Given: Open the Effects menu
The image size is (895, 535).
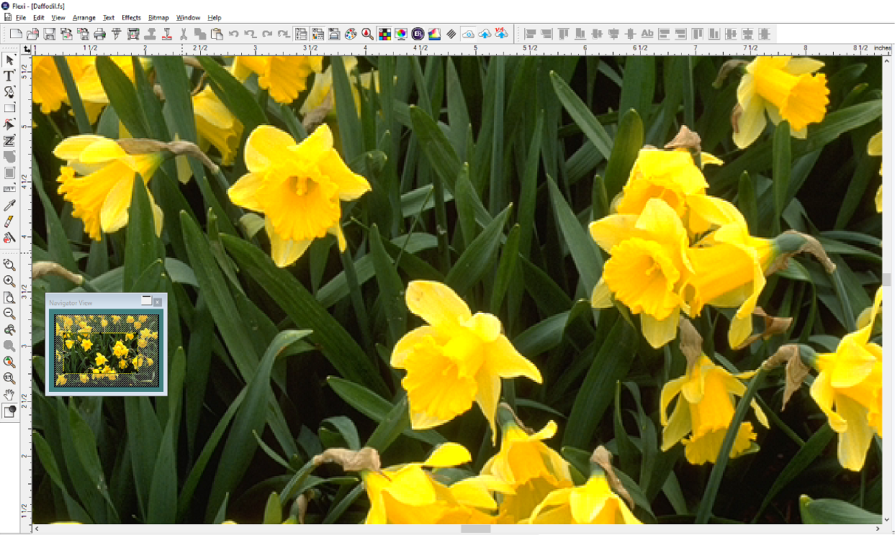Looking at the screenshot, I should pyautogui.click(x=131, y=17).
